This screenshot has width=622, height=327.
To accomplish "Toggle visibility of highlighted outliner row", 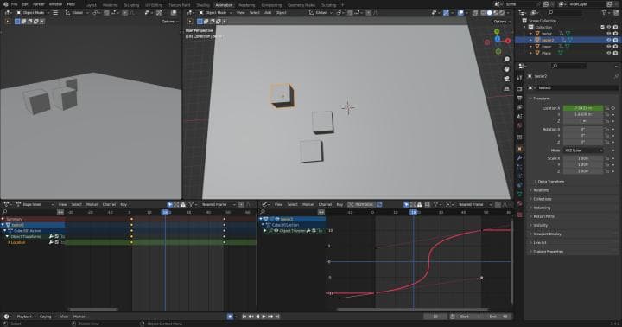I will (x=609, y=40).
